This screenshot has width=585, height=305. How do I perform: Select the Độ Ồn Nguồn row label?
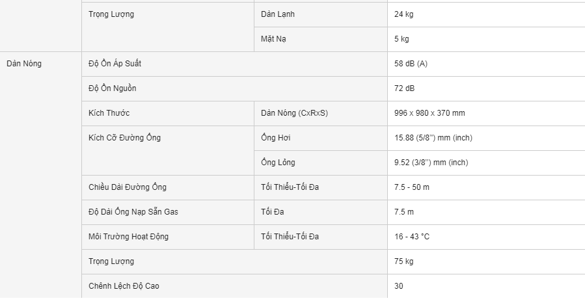[x=113, y=88]
